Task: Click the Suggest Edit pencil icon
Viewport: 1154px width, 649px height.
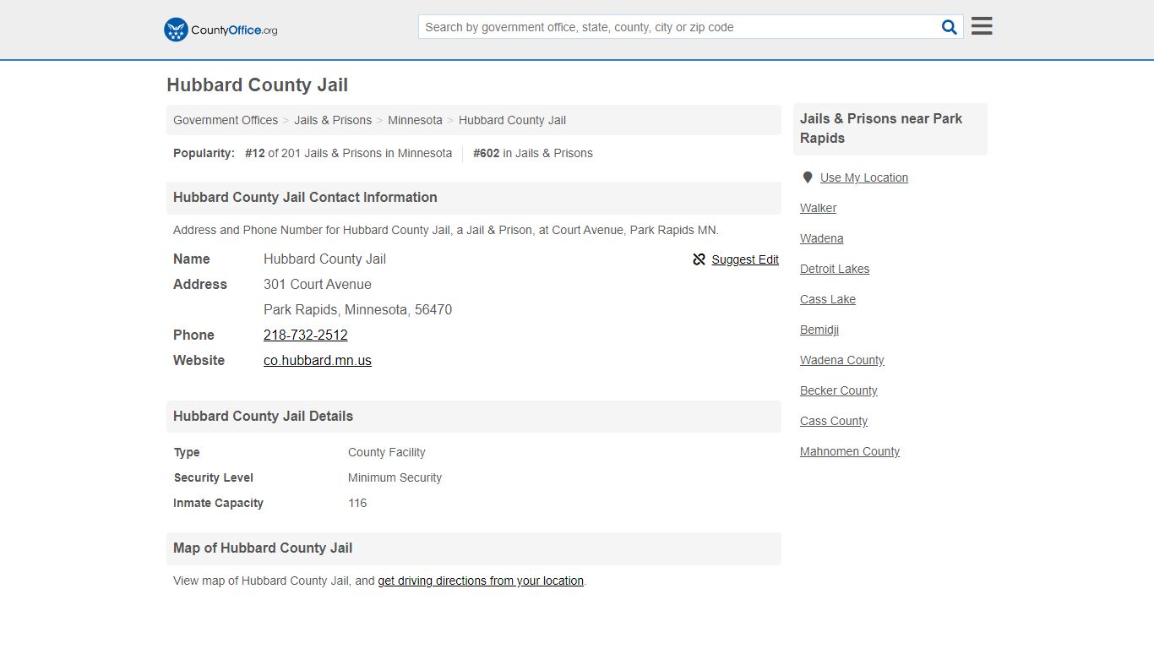Action: coord(699,259)
